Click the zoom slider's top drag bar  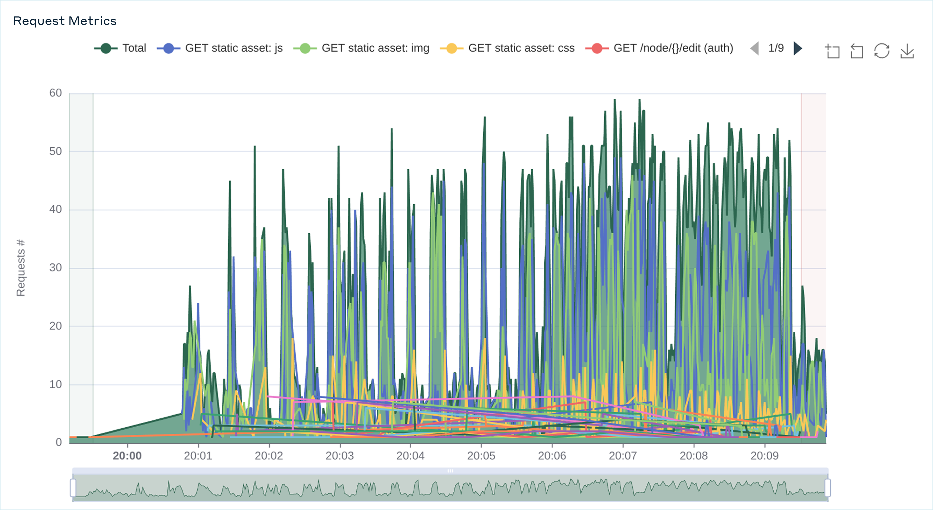pos(450,471)
